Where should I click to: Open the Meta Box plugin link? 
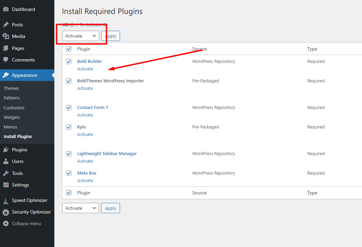(x=87, y=173)
